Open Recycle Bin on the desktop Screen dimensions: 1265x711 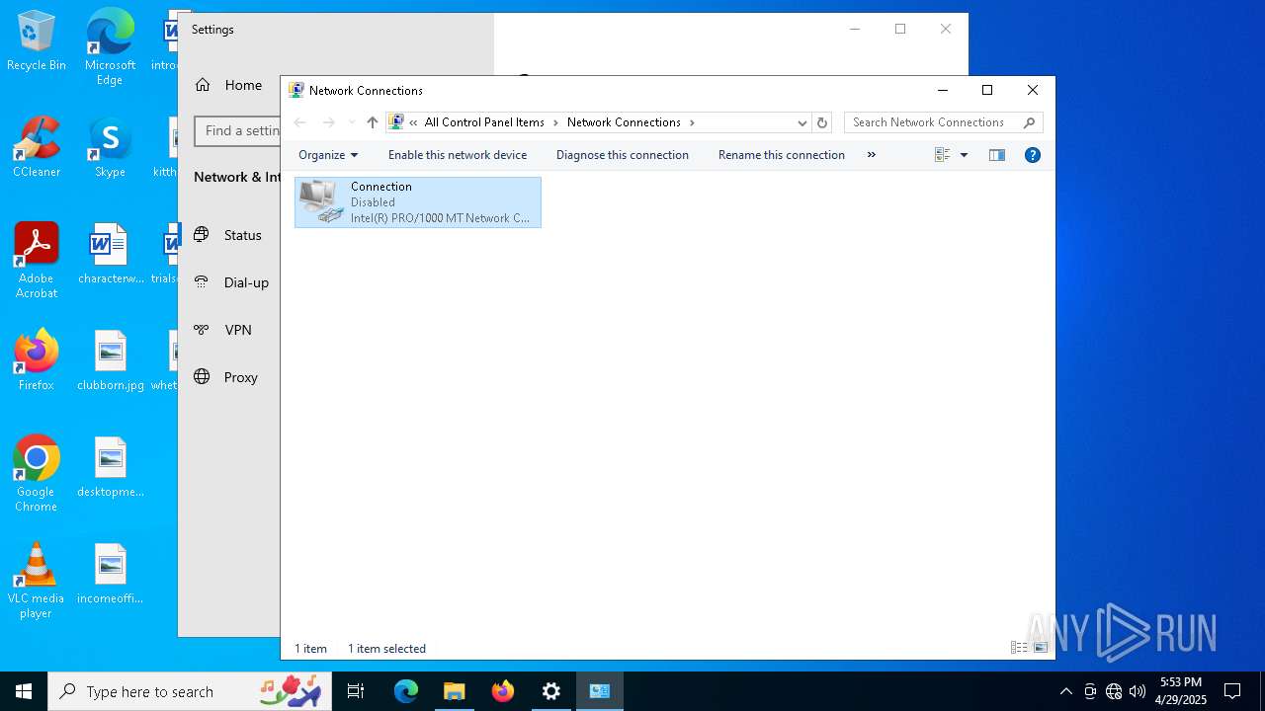(37, 41)
